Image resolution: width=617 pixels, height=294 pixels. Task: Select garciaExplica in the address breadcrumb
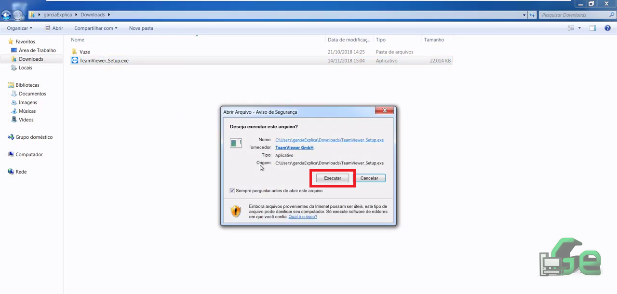[57, 15]
